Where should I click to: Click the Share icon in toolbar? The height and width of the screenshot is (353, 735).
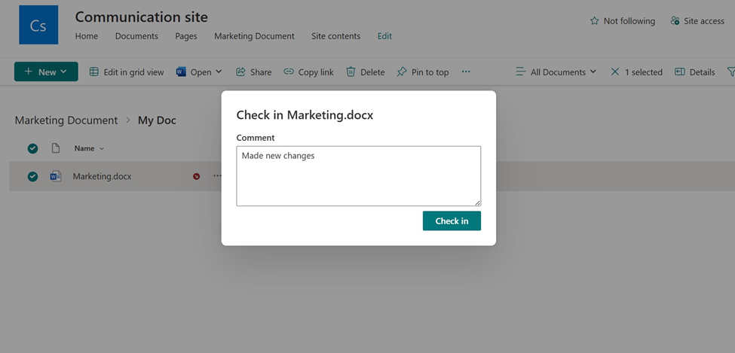[241, 72]
